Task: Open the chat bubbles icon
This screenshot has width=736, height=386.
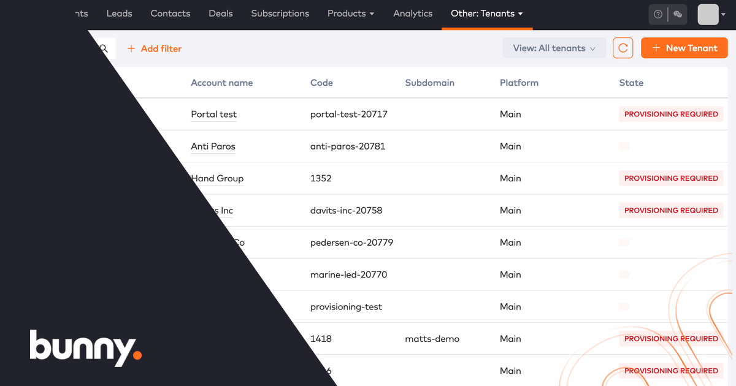Action: point(678,14)
